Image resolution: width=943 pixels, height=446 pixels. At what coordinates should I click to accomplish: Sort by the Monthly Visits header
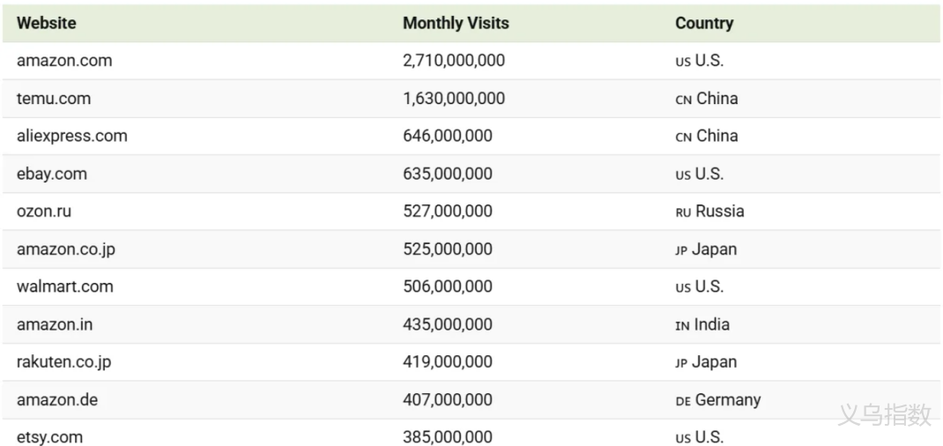pos(456,24)
